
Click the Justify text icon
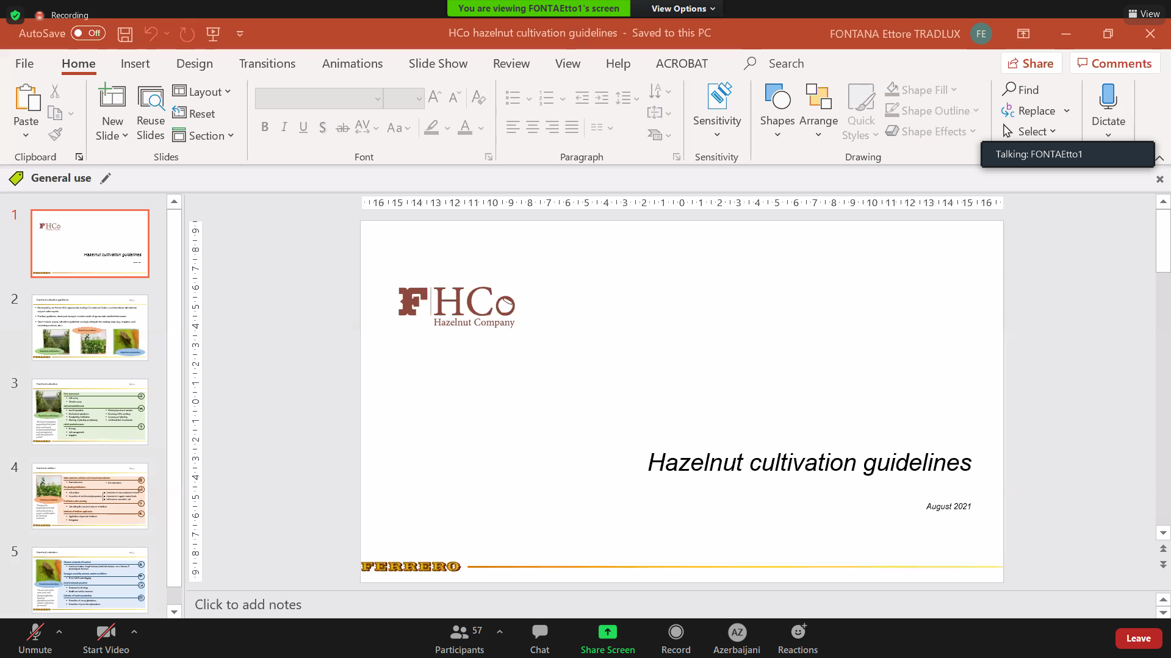click(x=572, y=127)
